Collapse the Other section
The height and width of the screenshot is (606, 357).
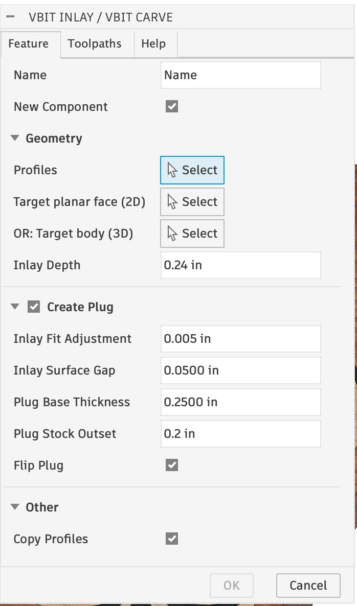coord(15,507)
